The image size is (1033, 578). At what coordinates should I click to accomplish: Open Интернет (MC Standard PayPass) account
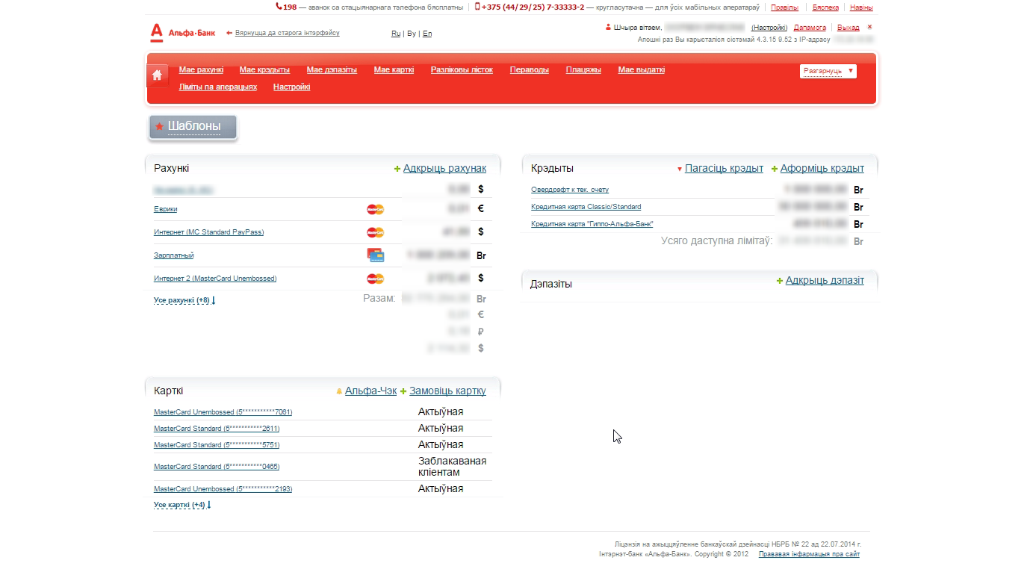[209, 232]
